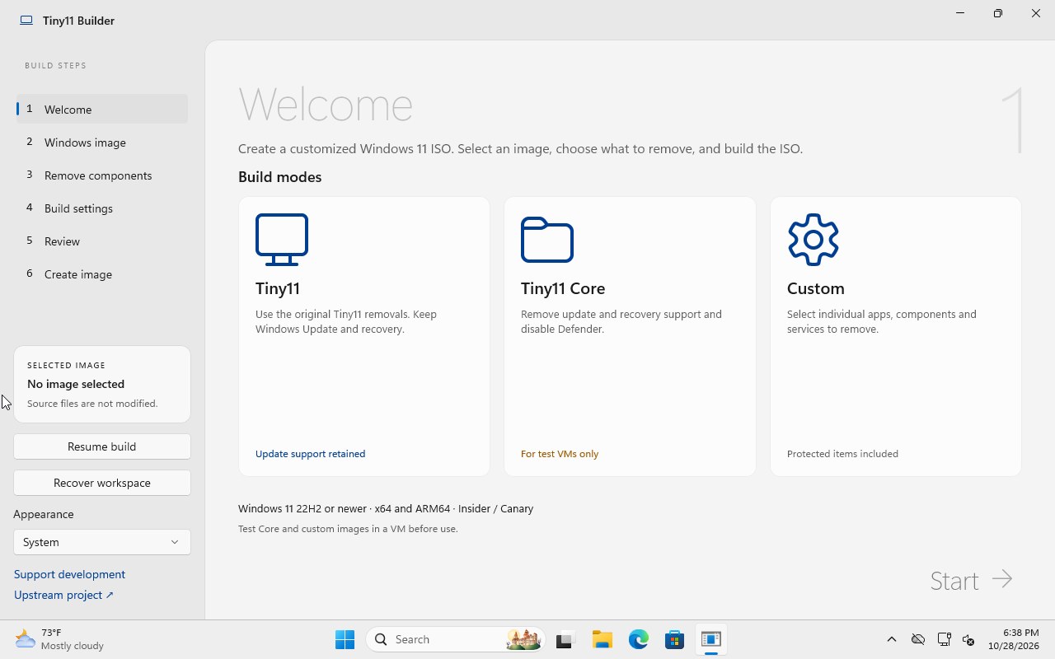
Task: Click the volume muted tray icon
Action: pos(969,639)
